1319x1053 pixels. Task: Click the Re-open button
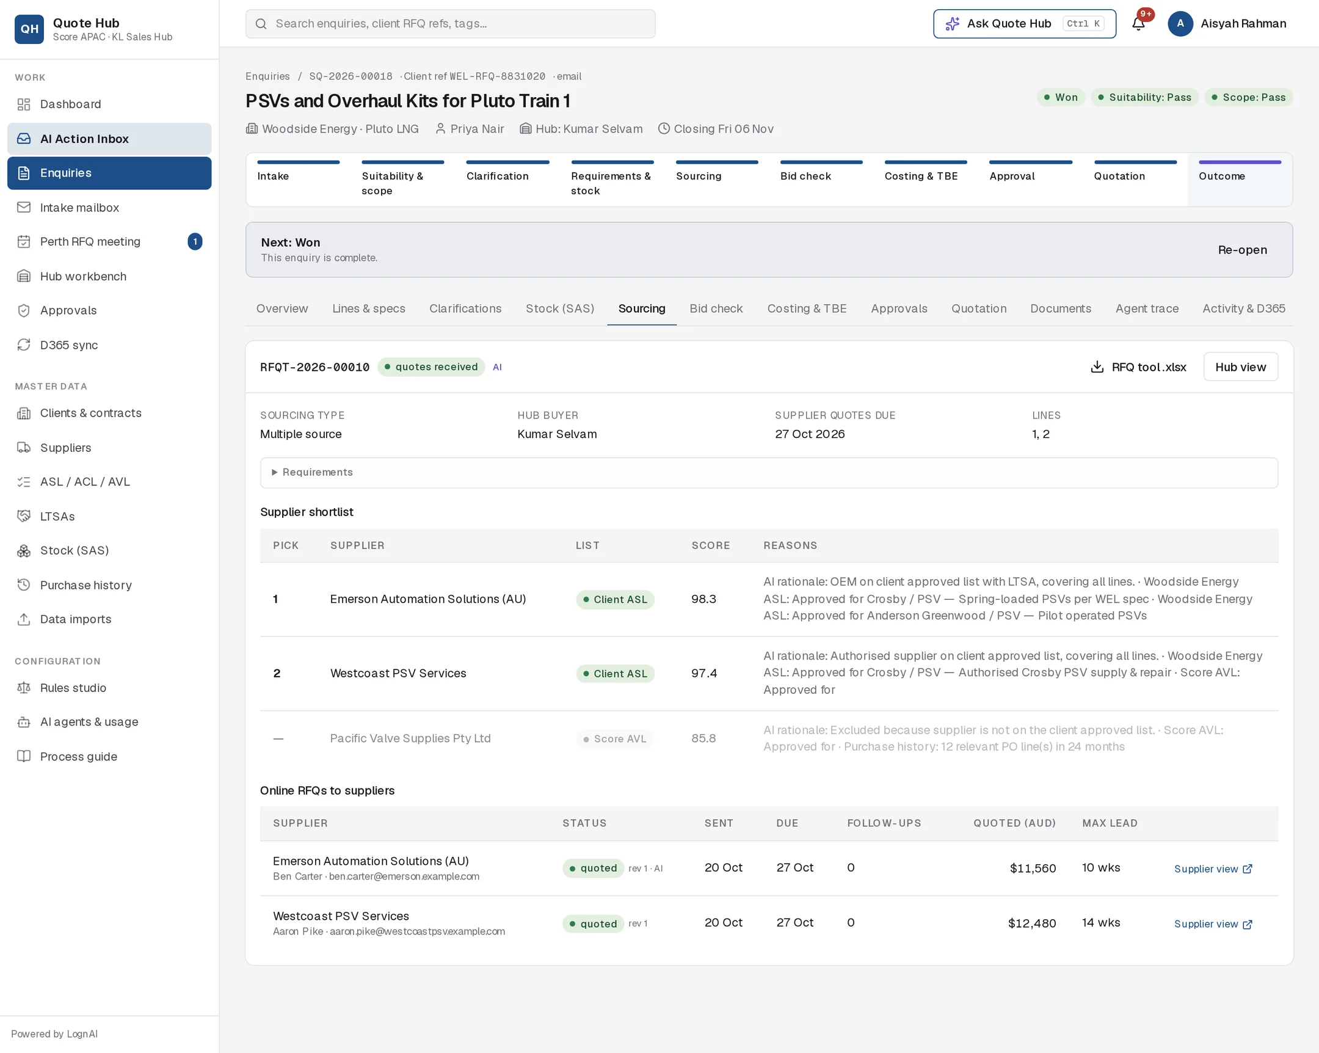coord(1242,250)
